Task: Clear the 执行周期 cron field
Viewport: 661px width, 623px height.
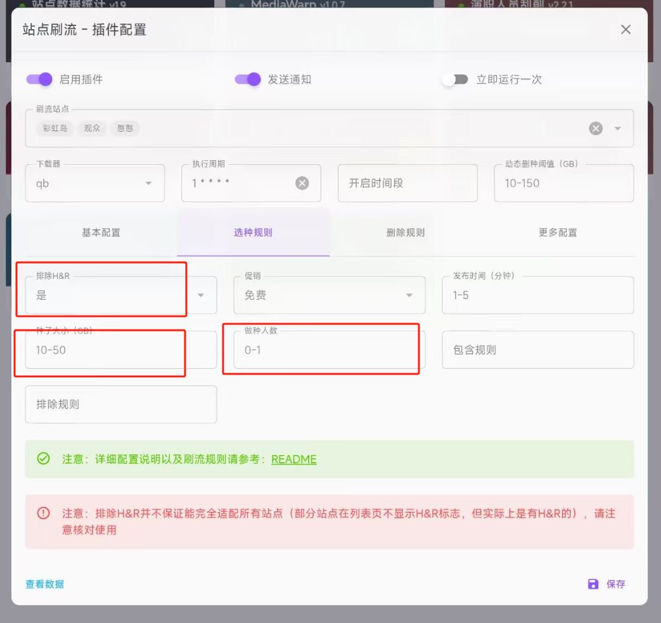Action: [x=302, y=183]
